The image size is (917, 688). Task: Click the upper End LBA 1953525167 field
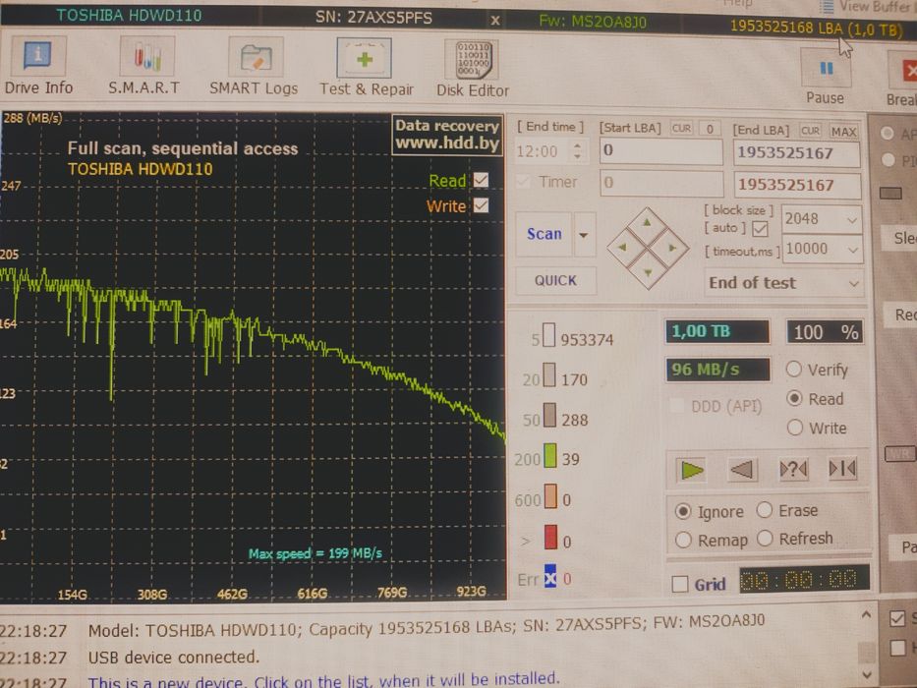pos(796,153)
